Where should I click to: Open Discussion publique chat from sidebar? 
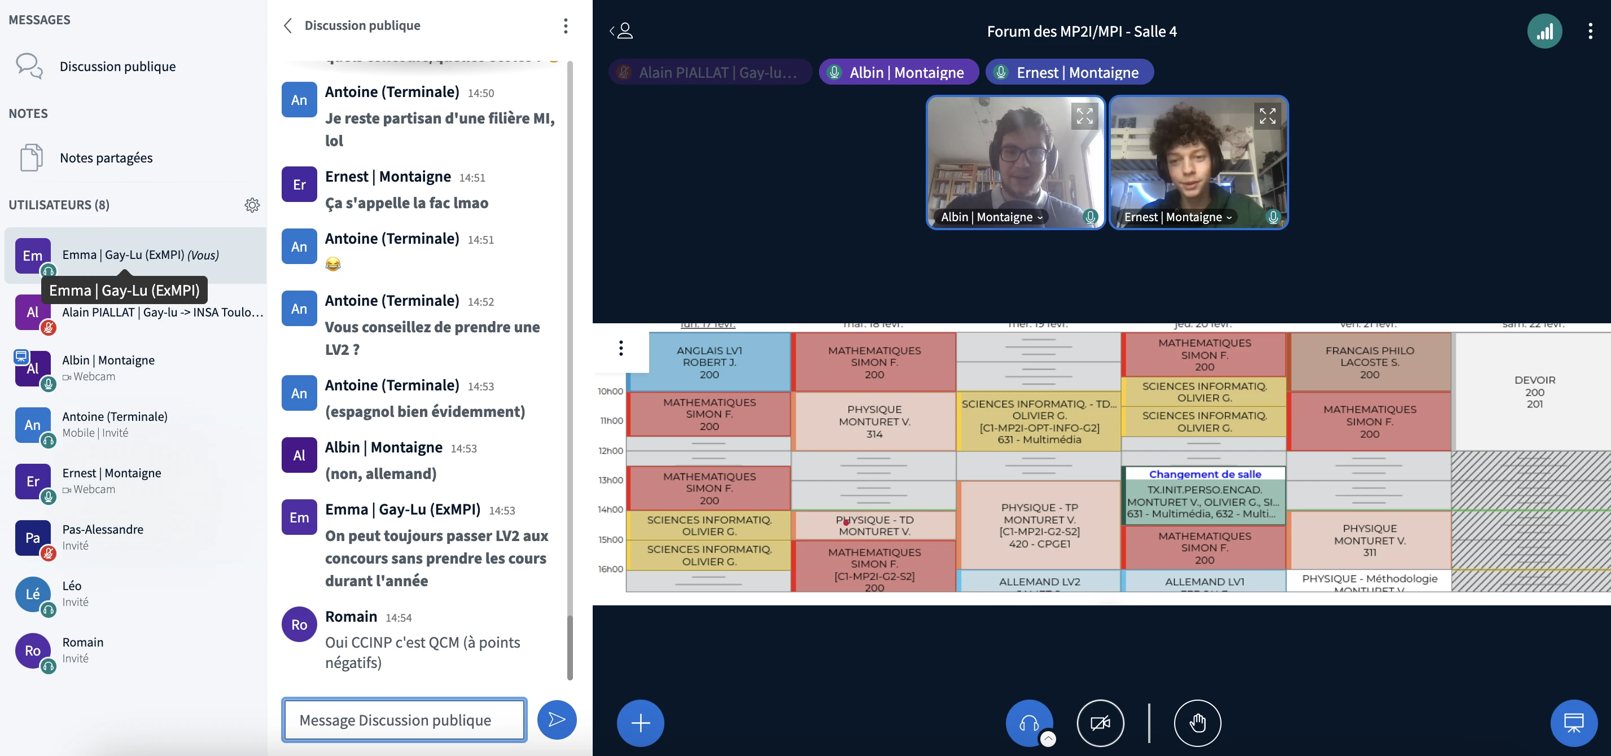(x=117, y=66)
